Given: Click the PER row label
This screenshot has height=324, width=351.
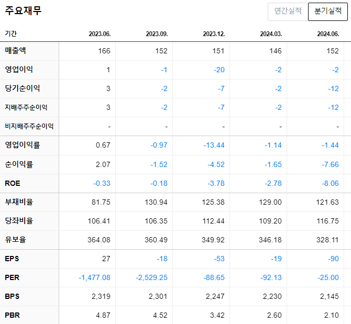Looking at the screenshot, I should 12,277.
